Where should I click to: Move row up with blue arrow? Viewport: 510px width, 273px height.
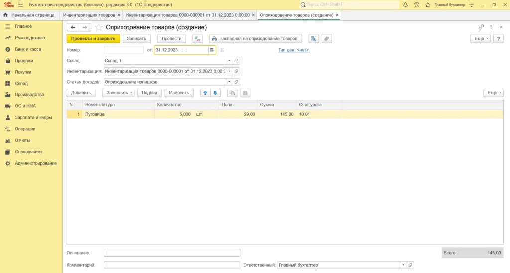[205, 93]
